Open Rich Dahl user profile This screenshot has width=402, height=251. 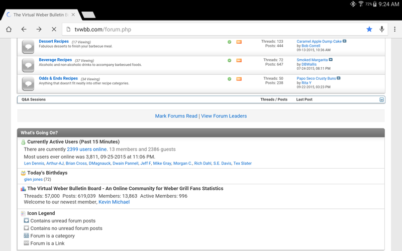203,164
